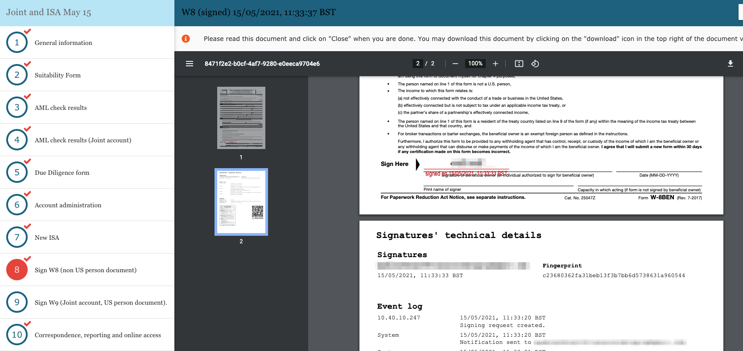Click the Signatures' technical details heading
The height and width of the screenshot is (351, 743).
click(x=459, y=235)
